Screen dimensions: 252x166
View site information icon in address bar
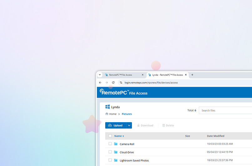(121, 83)
